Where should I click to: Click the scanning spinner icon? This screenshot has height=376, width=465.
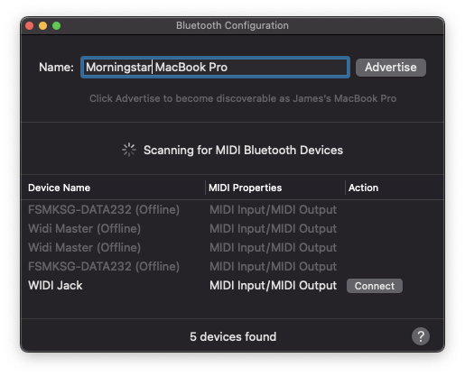pos(129,150)
